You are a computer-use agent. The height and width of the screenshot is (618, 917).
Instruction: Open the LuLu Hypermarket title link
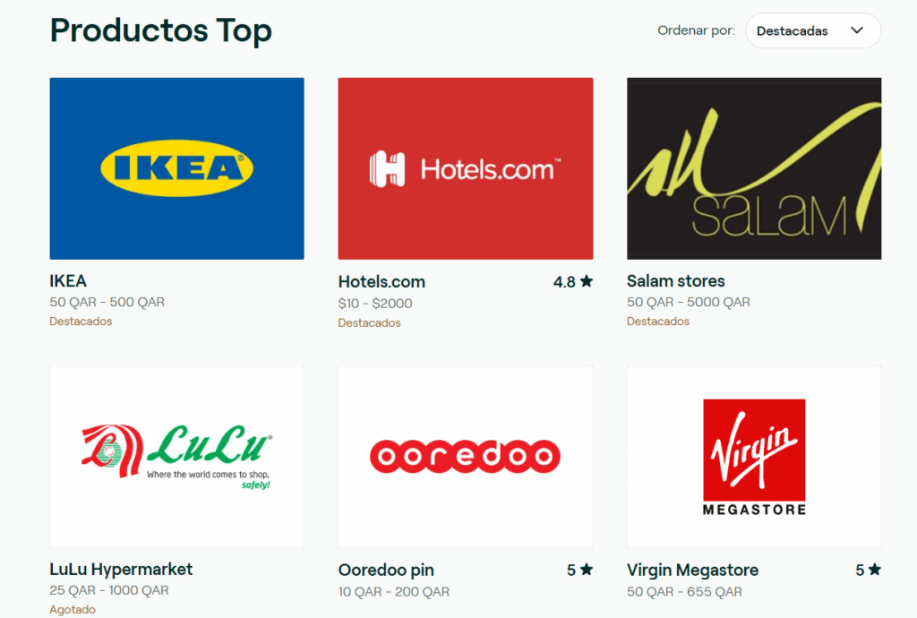click(121, 570)
